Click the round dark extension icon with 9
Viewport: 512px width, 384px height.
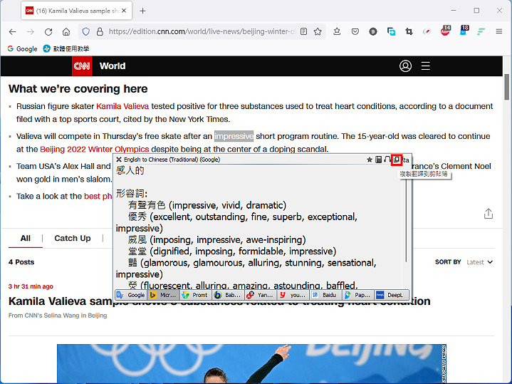373,31
